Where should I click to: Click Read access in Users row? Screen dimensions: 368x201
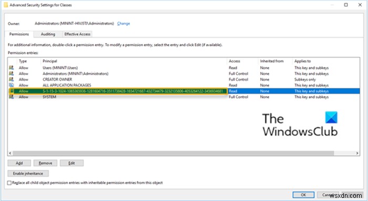pos(233,68)
